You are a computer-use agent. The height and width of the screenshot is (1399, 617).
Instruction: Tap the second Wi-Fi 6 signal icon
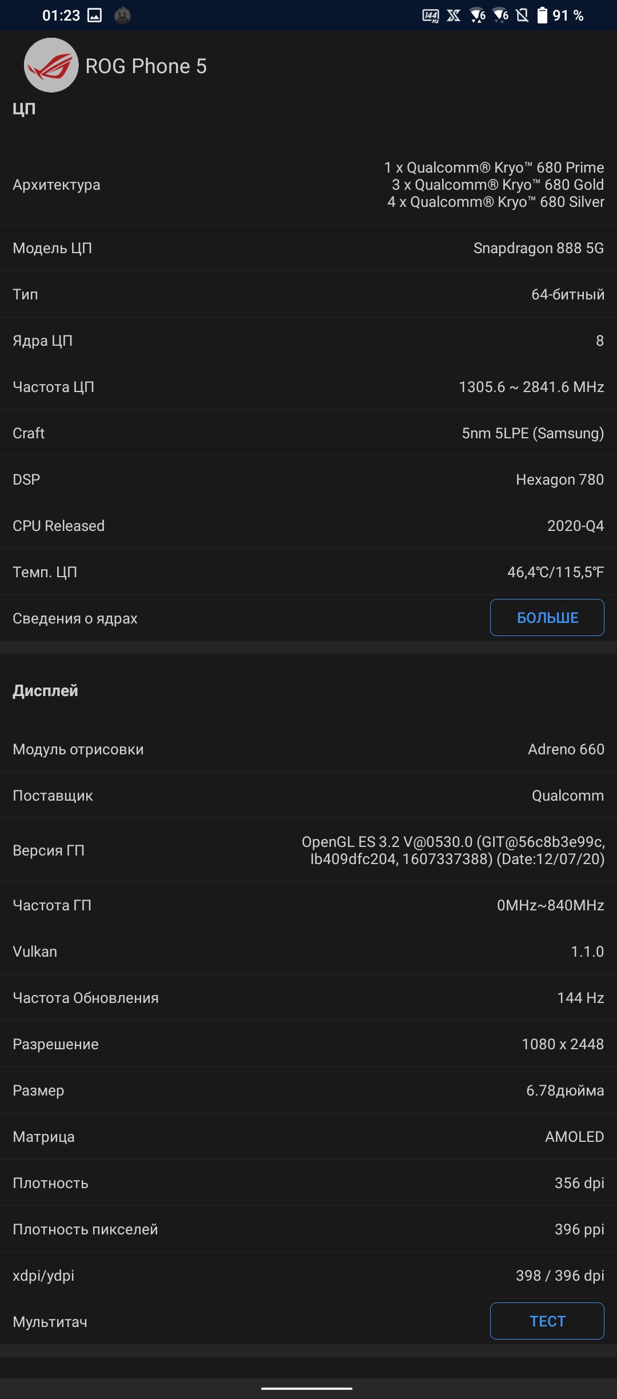[x=500, y=15]
